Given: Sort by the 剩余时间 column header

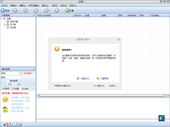Looking at the screenshot, I should [133, 15].
